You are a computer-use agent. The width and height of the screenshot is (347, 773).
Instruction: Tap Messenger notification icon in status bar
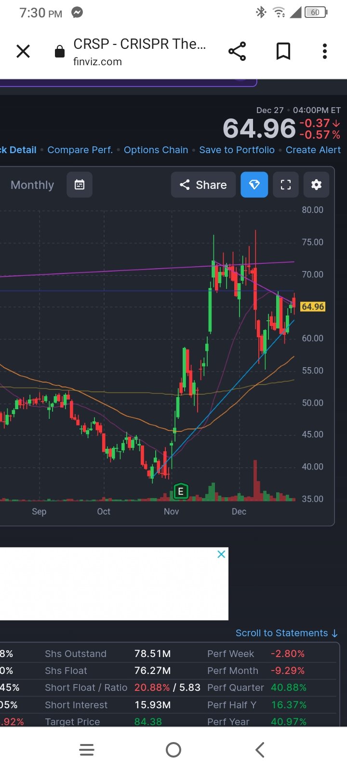[x=77, y=13]
